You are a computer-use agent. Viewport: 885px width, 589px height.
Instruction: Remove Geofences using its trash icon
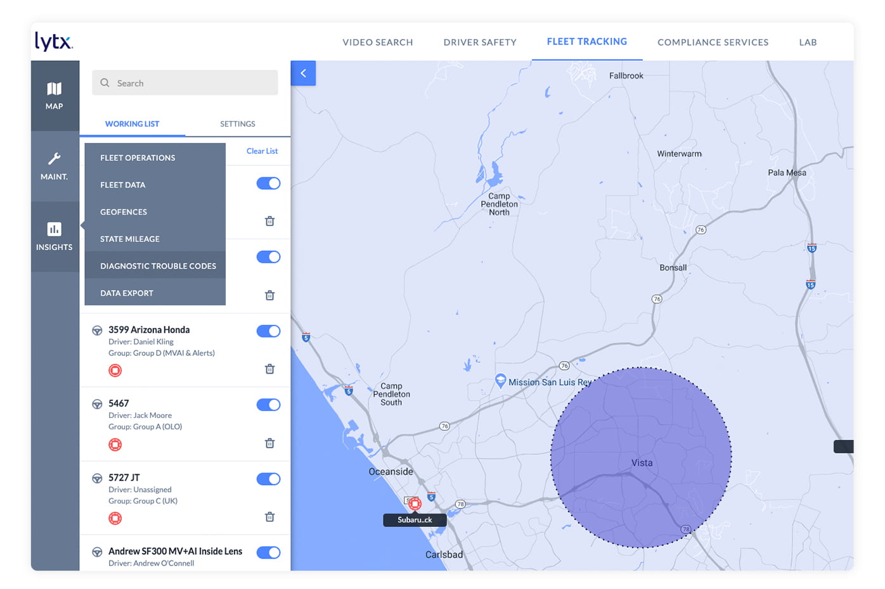269,221
